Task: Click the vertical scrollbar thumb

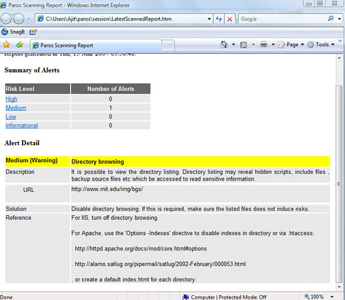Action: [x=339, y=184]
